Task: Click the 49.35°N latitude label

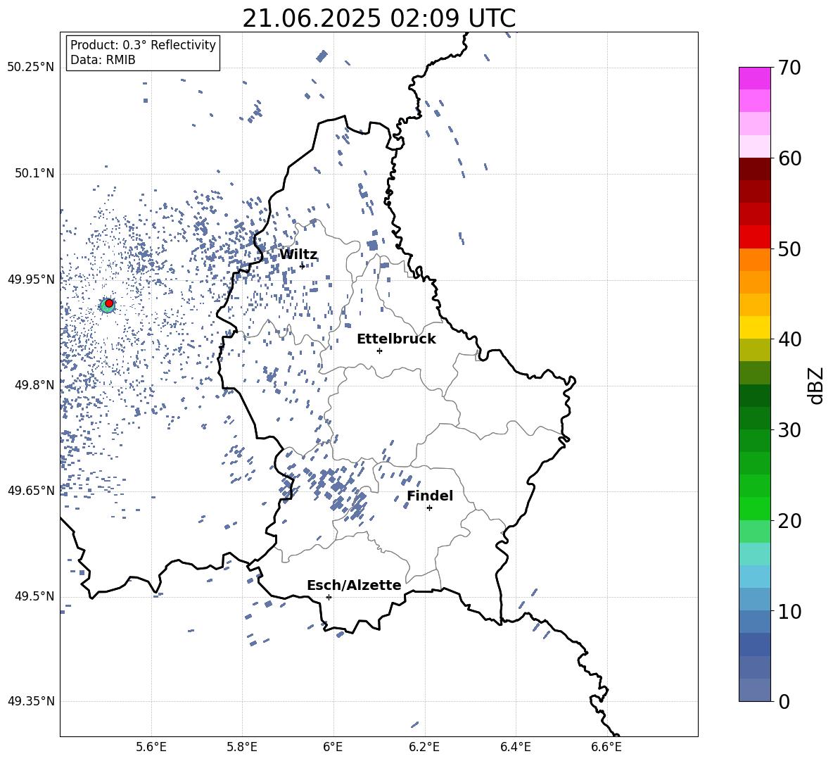Action: (x=31, y=701)
